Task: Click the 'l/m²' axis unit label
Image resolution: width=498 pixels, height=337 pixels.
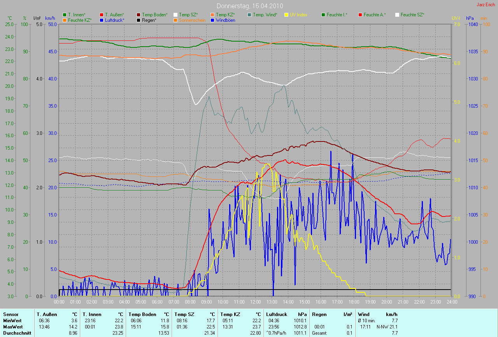Action: pyautogui.click(x=37, y=18)
